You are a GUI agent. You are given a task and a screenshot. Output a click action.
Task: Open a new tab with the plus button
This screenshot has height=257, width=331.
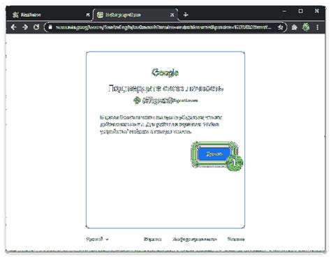pyautogui.click(x=186, y=15)
